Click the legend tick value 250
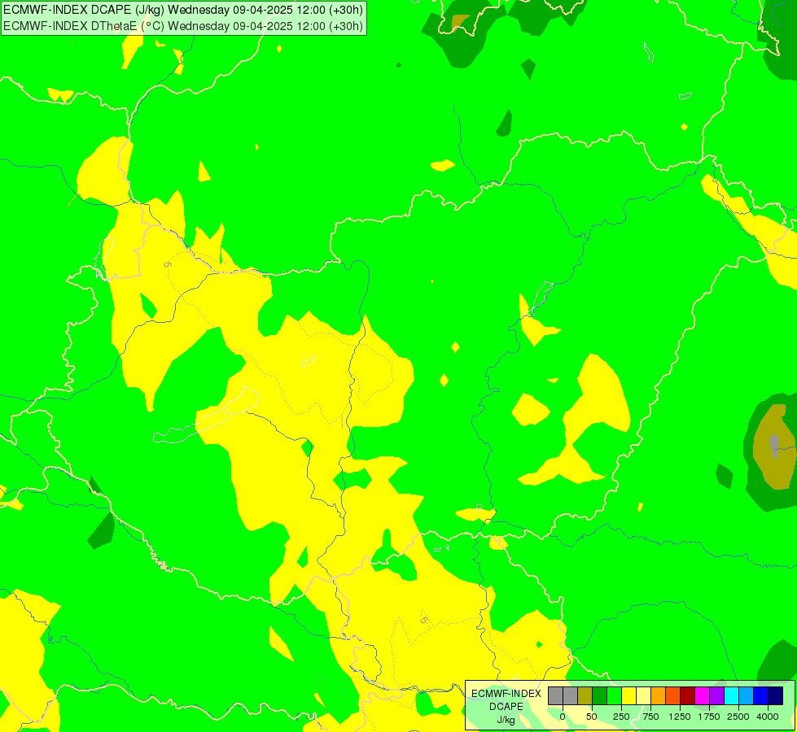The image size is (797, 732). (x=621, y=717)
